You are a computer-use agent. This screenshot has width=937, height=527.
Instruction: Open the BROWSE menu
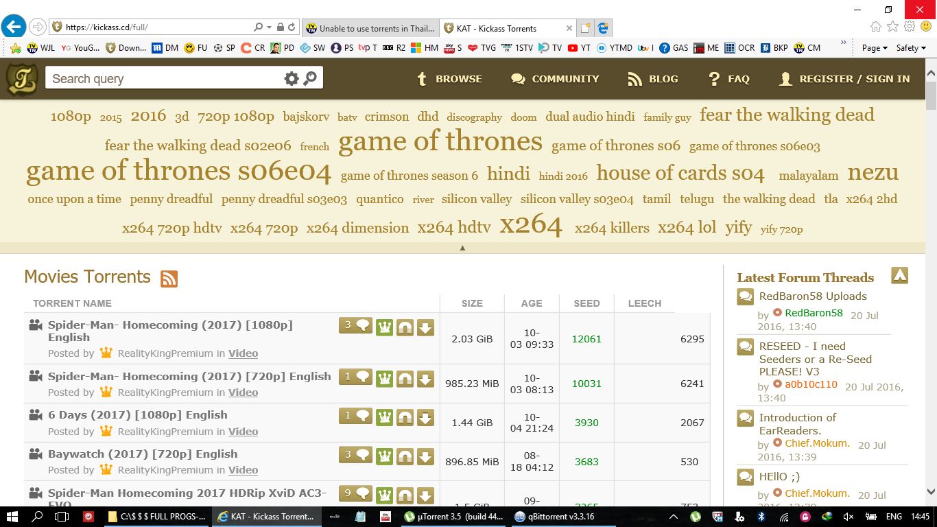point(449,79)
